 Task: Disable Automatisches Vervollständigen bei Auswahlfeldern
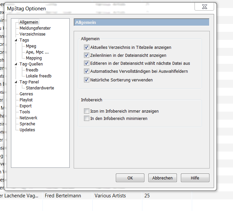point(87,71)
